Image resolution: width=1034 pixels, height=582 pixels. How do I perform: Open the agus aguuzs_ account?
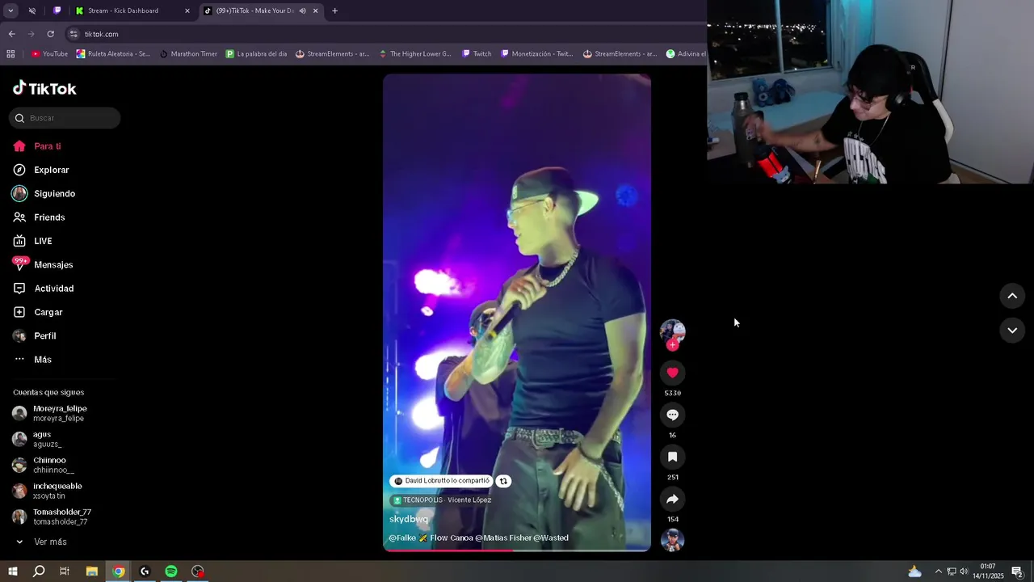point(37,439)
